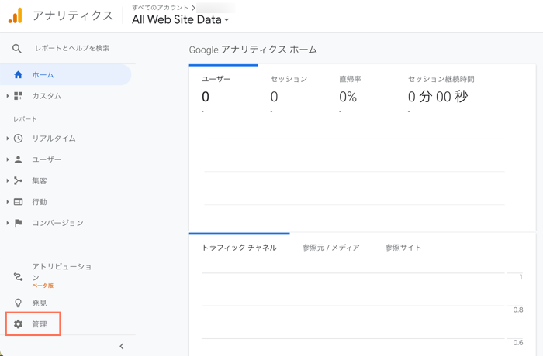Open the 集客 report label
The width and height of the screenshot is (543, 356).
pyautogui.click(x=39, y=181)
